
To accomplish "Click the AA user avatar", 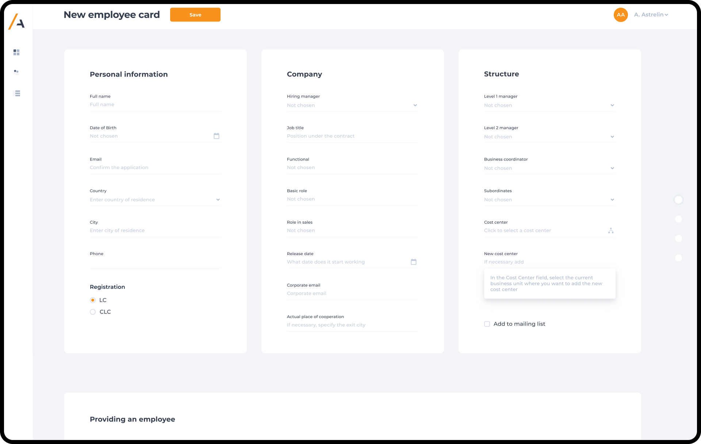I will pos(621,15).
